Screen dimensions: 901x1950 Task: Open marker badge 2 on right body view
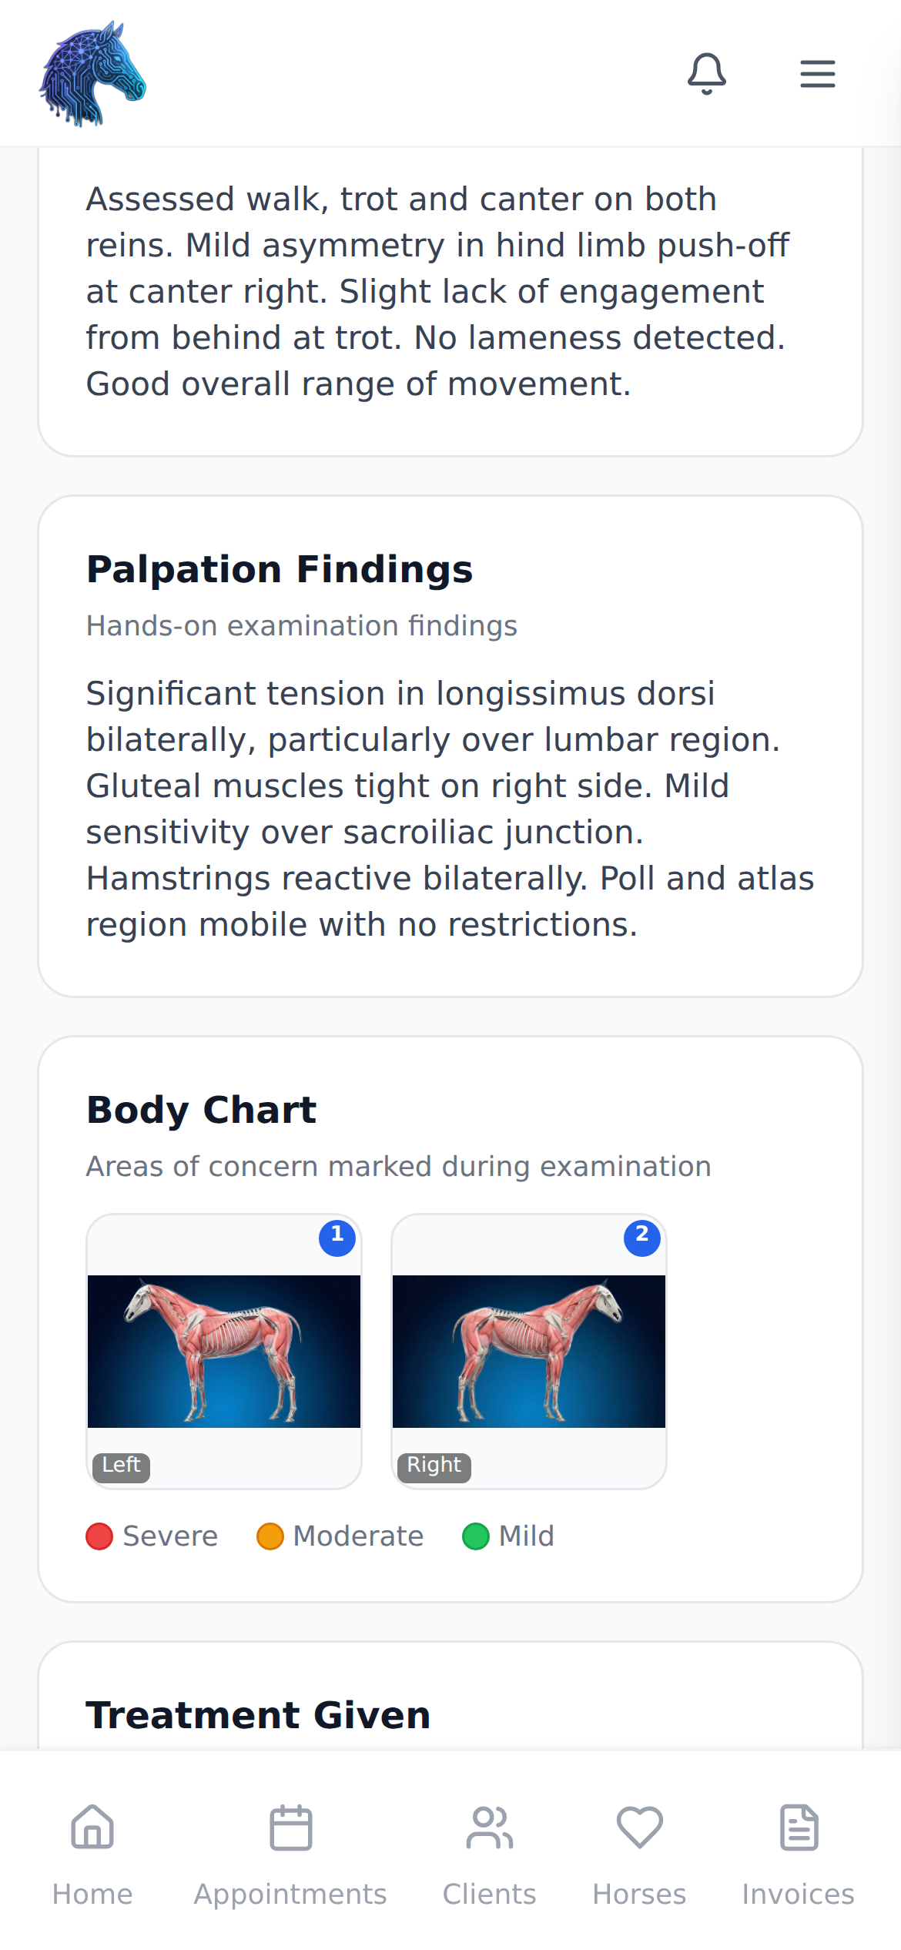(641, 1238)
